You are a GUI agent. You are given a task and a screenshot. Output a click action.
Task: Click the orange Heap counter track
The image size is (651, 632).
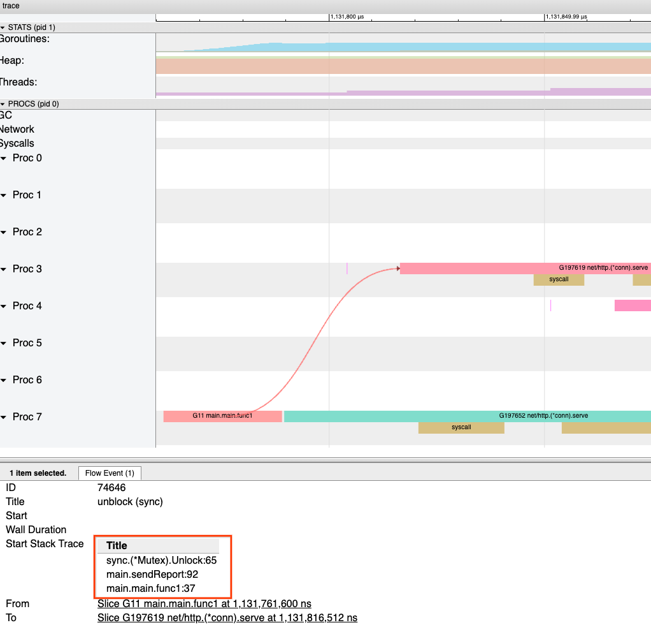[403, 66]
